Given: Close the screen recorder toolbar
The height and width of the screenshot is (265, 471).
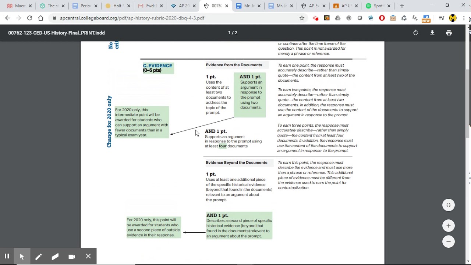Looking at the screenshot, I should (x=88, y=256).
